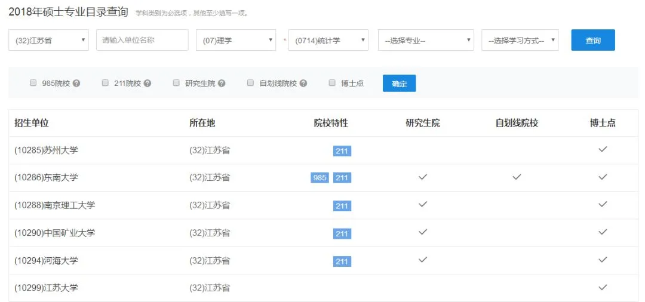Open help icon next to 985院校

76,84
